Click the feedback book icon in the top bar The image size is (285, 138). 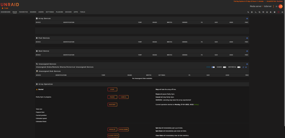click(x=263, y=12)
